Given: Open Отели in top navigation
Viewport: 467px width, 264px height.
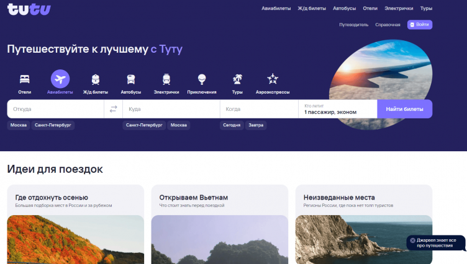Looking at the screenshot, I should click(x=370, y=8).
